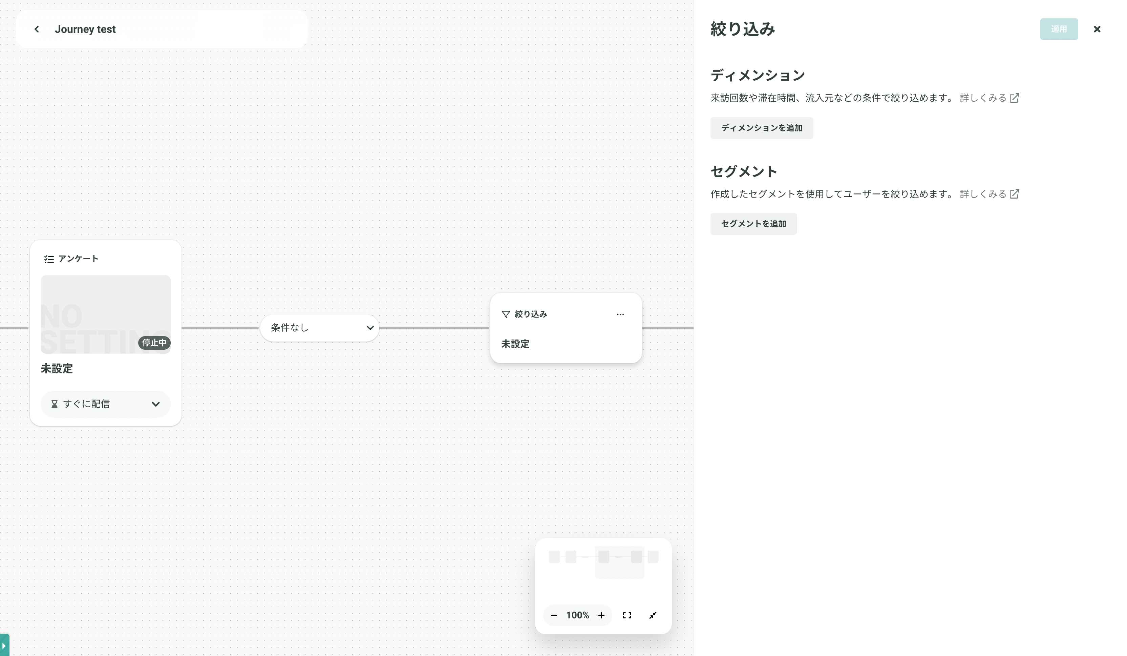Fit the canvas to screen icon
The image size is (1127, 656).
point(627,615)
